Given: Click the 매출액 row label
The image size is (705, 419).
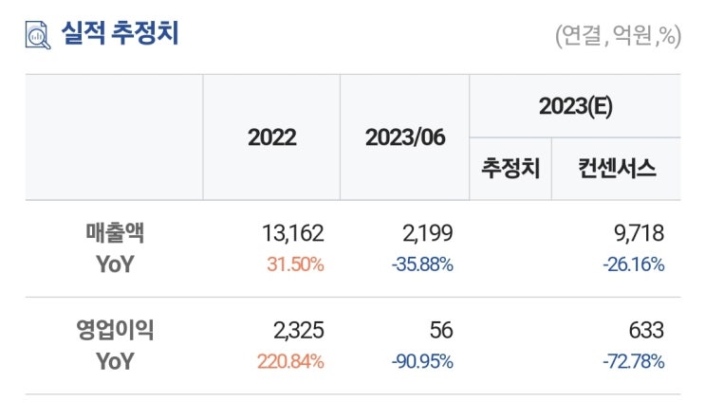Looking at the screenshot, I should pos(115,233).
